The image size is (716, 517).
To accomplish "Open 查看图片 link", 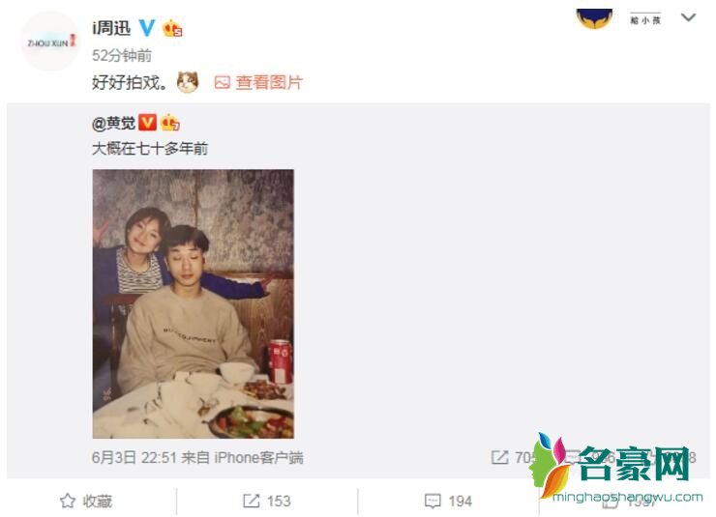I will coord(269,82).
